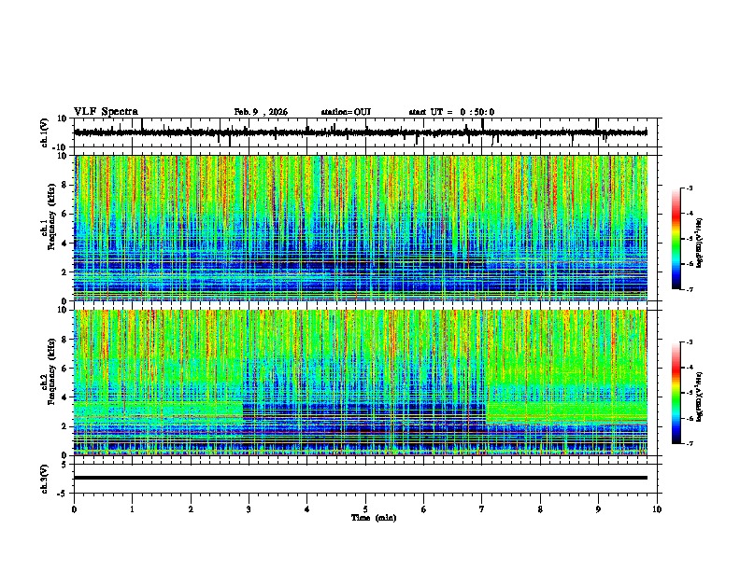Click the "Time (min)" axis label
The width and height of the screenshot is (740, 571).
374,518
